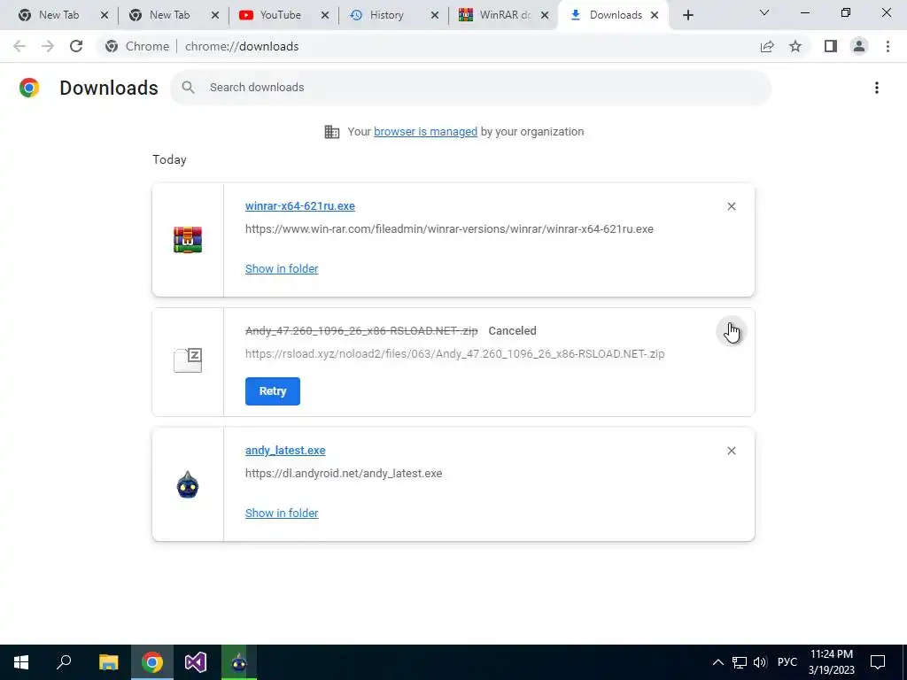907x680 pixels.
Task: Remove winrar-x64-621ru.exe from the list
Action: point(731,206)
